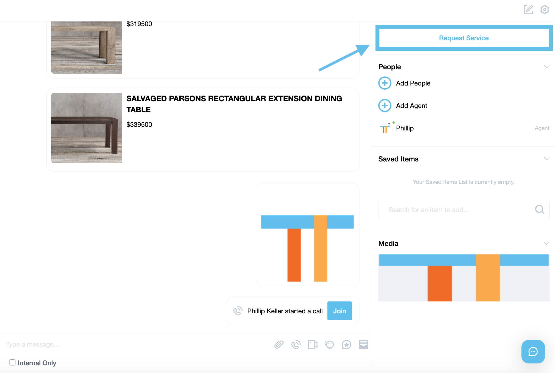Collapse the People section
This screenshot has height=373, width=555.
546,67
